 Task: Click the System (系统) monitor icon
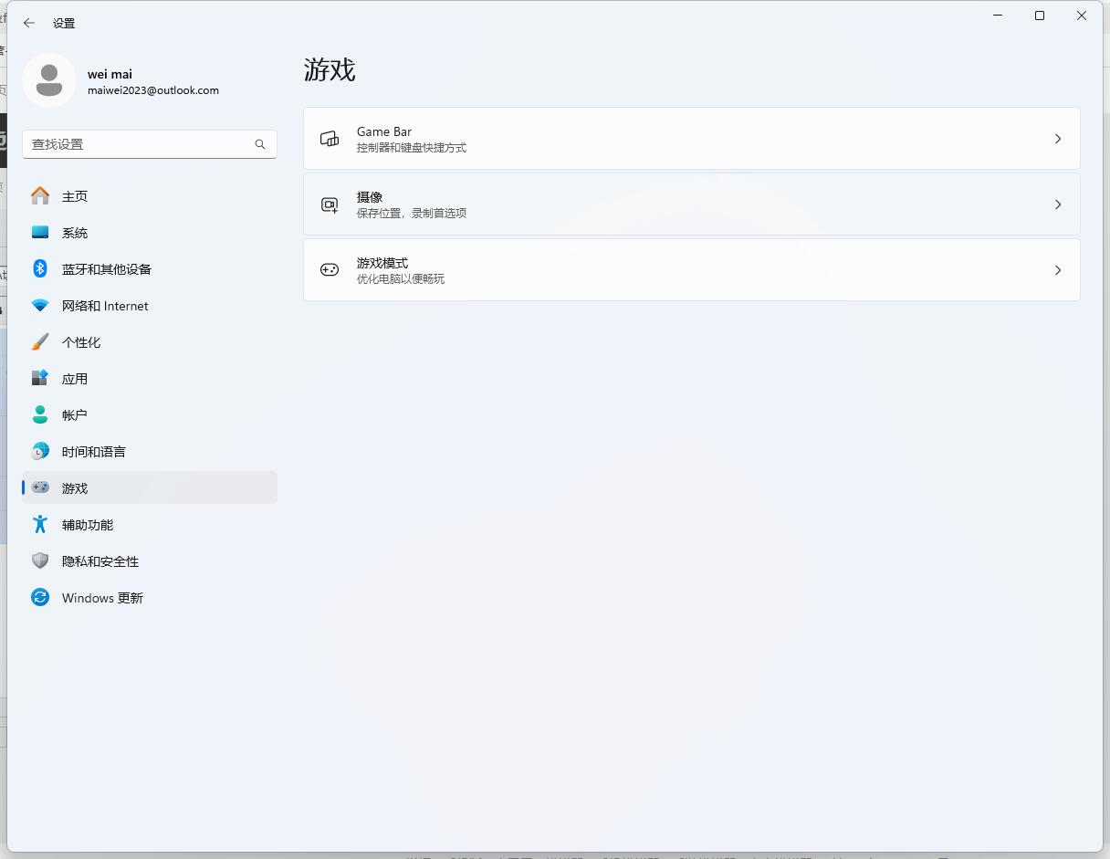click(x=40, y=232)
